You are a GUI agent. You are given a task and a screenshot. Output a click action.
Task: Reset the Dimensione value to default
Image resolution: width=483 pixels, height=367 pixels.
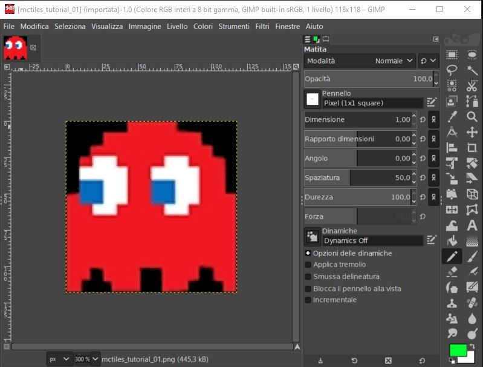coord(423,120)
